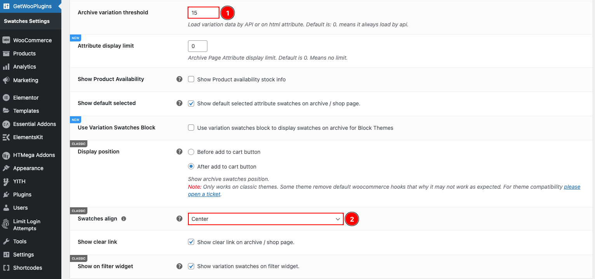This screenshot has width=595, height=279.
Task: Open the Swatches align Center dropdown
Action: [x=266, y=219]
